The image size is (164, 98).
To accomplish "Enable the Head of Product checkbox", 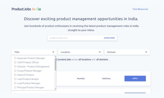I will coord(15,75).
